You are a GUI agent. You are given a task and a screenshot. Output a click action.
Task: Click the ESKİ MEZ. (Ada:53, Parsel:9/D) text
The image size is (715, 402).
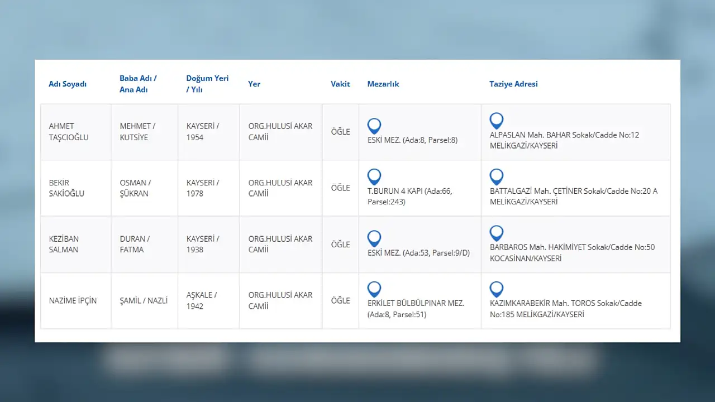[x=418, y=253]
